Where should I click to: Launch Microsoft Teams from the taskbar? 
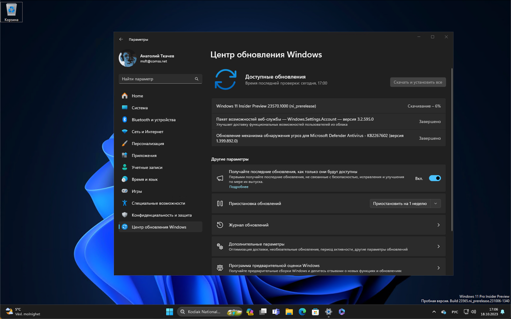click(276, 312)
